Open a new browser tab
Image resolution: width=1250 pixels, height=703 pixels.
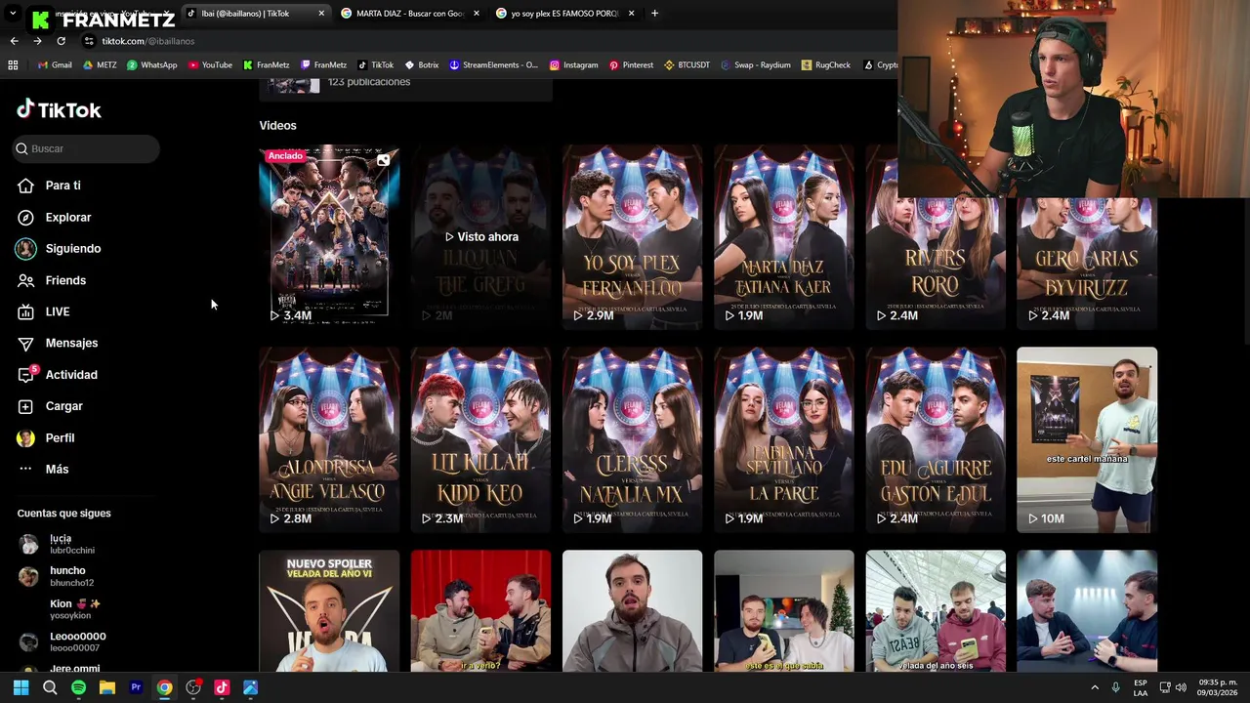654,14
